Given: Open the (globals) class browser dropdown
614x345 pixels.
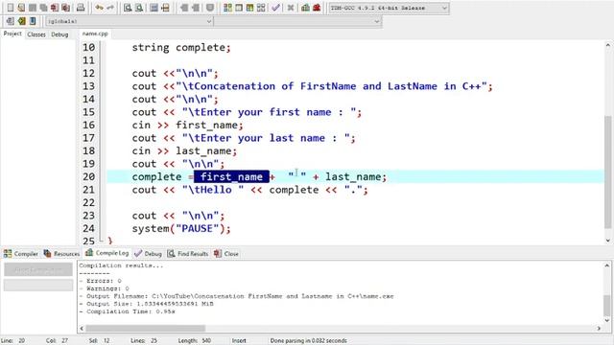Looking at the screenshot, I should (129, 21).
